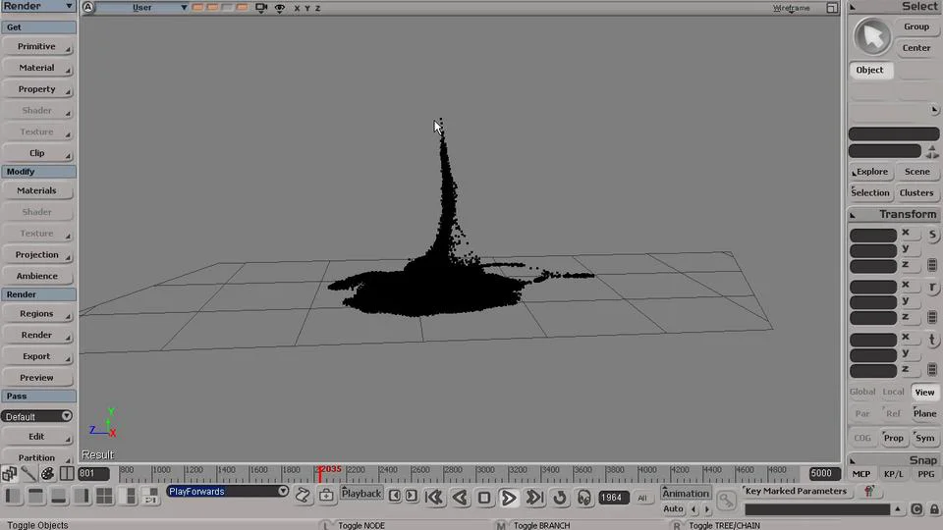Screen dimensions: 943x530
Task: Click the toolbox briefcase icon
Action: [x=326, y=496]
